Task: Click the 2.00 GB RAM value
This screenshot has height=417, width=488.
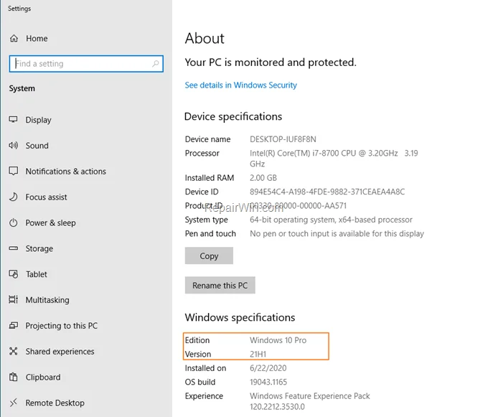Action: tap(263, 178)
